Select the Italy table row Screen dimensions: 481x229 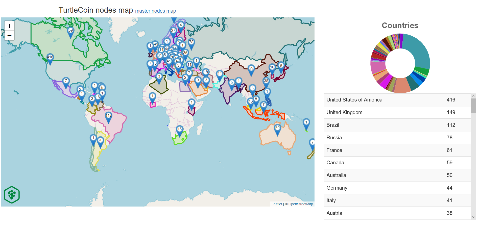point(397,200)
